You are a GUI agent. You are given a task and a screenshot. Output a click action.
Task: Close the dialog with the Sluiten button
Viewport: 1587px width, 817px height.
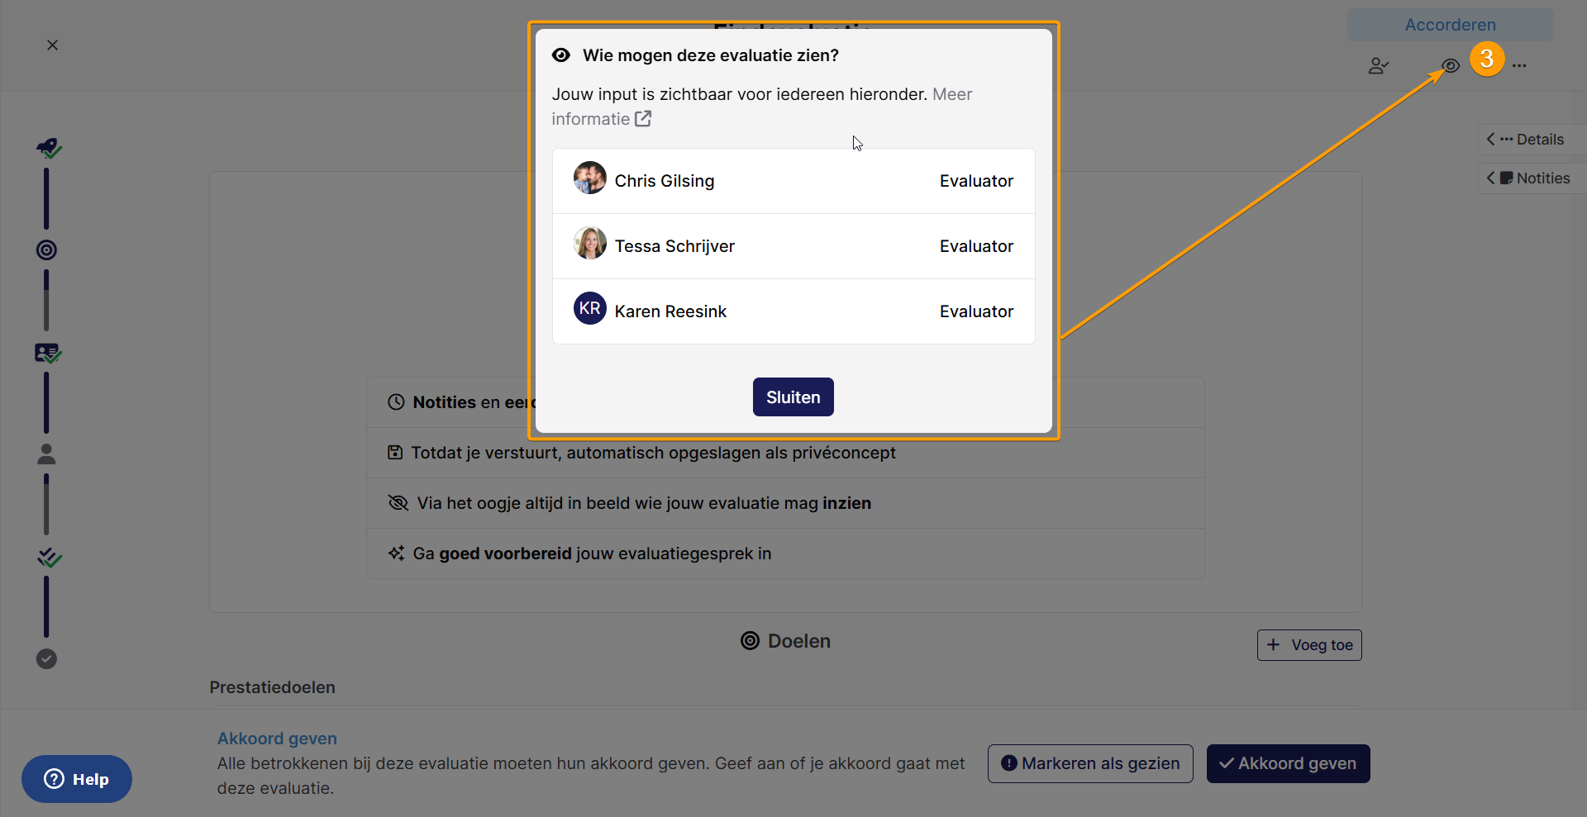793,397
